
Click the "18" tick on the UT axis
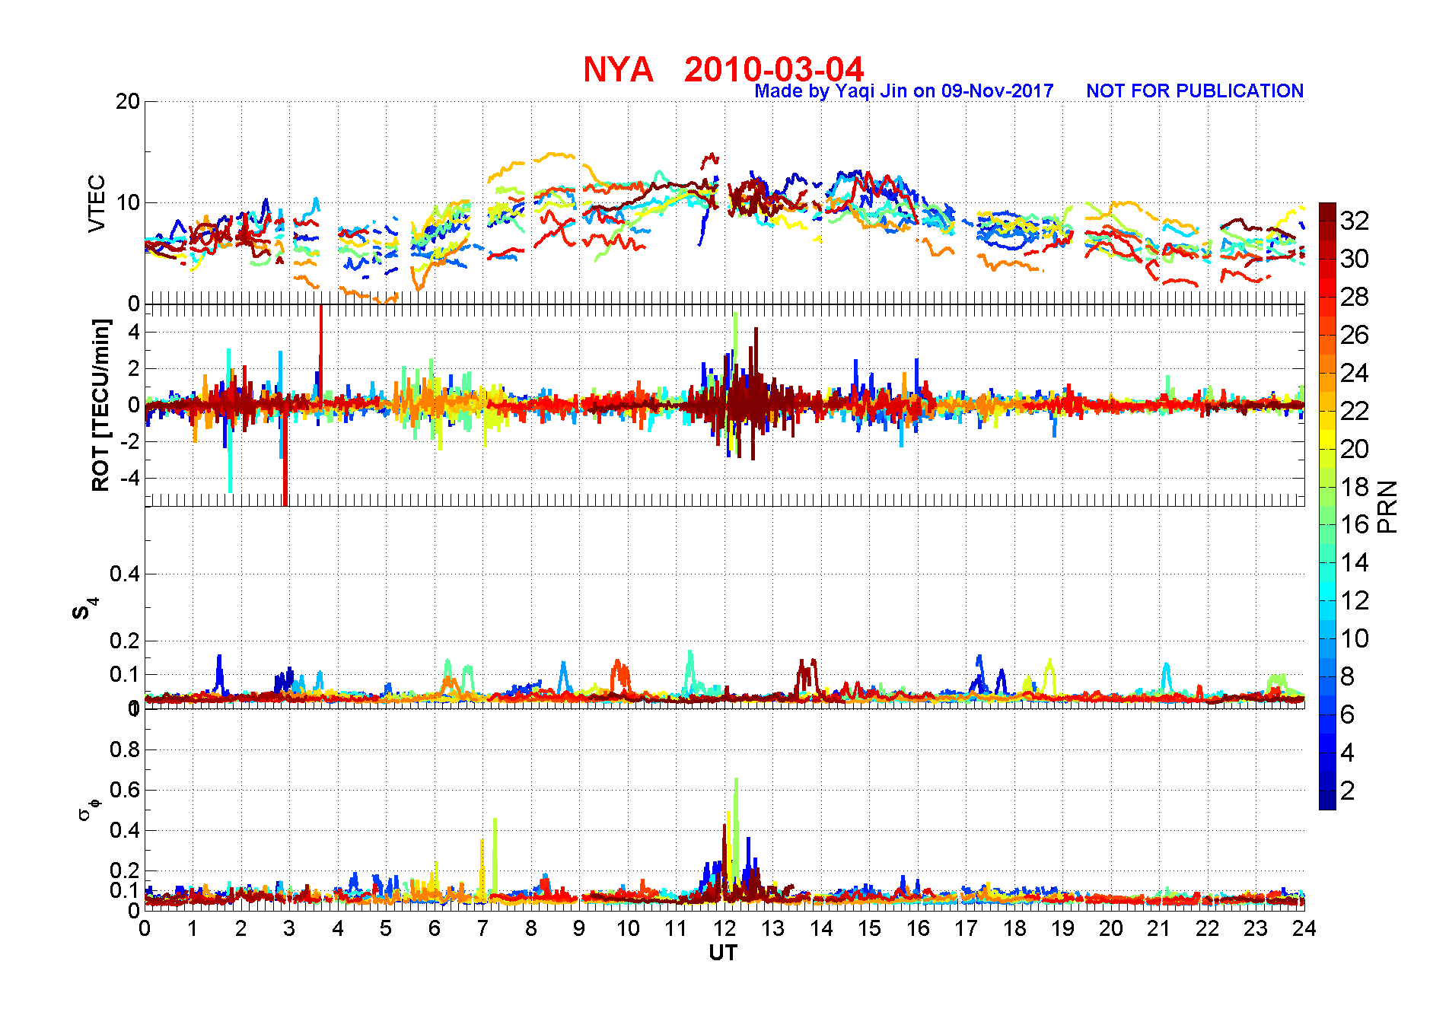(1014, 928)
